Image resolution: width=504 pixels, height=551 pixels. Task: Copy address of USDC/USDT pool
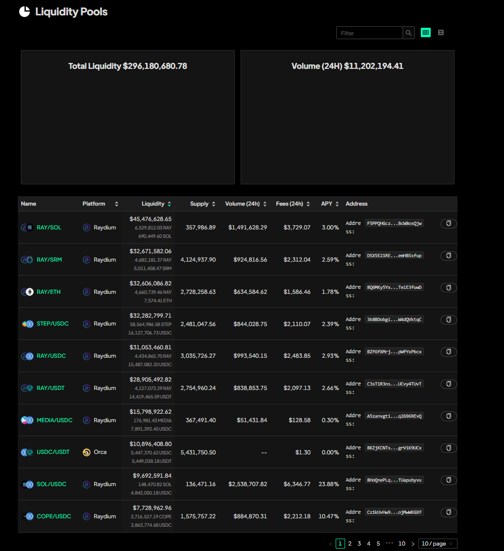[x=449, y=448]
